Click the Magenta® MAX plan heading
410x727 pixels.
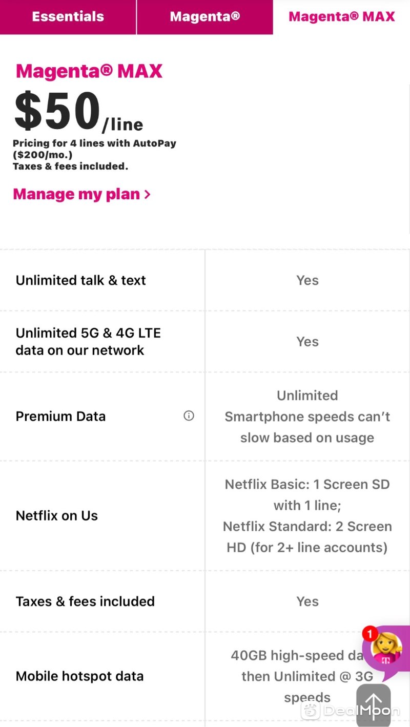(x=89, y=71)
